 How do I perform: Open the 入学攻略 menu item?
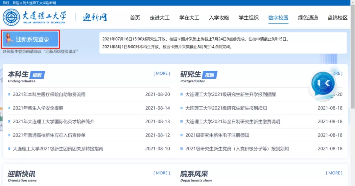[x=219, y=18]
